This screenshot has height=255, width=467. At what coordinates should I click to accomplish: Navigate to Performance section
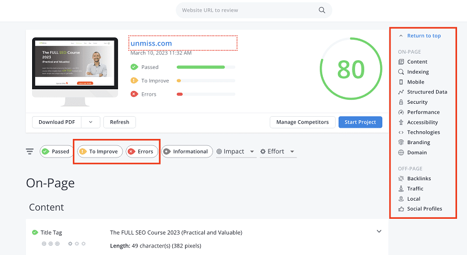(423, 112)
